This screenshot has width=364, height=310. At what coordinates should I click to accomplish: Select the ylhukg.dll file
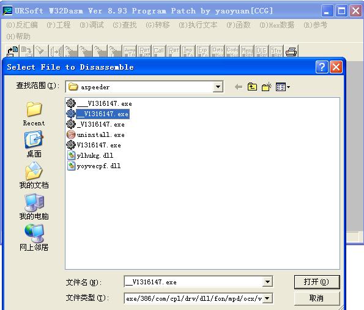tap(90, 155)
